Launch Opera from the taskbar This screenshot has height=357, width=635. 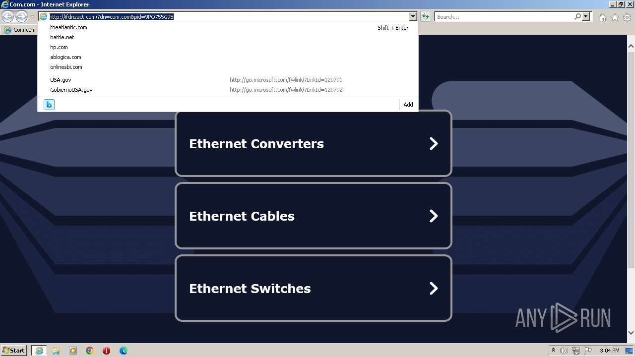(x=106, y=351)
